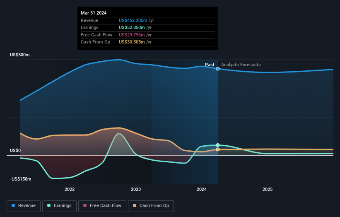Screen dimensions: 340x217
Task: Select the orange Cash From Op data point marker
Action: tap(218, 149)
